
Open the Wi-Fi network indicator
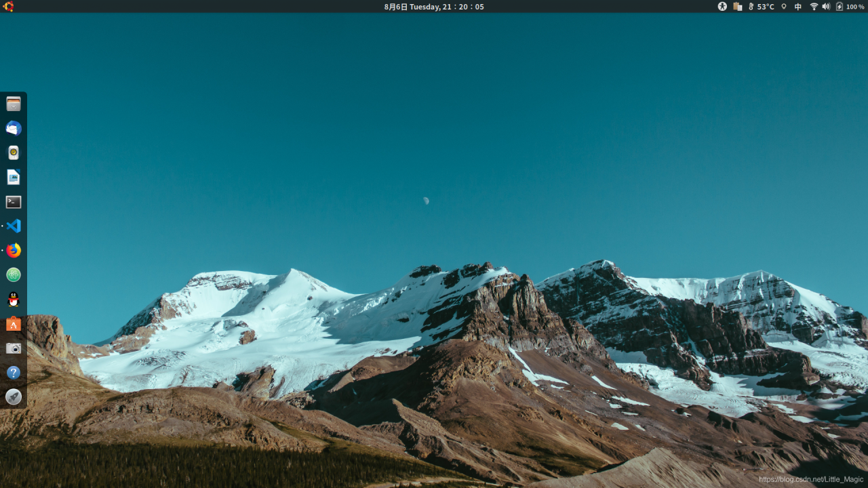coord(814,6)
